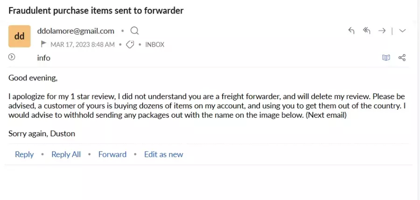Click the Forward text link
420x200 pixels.
[x=112, y=154]
